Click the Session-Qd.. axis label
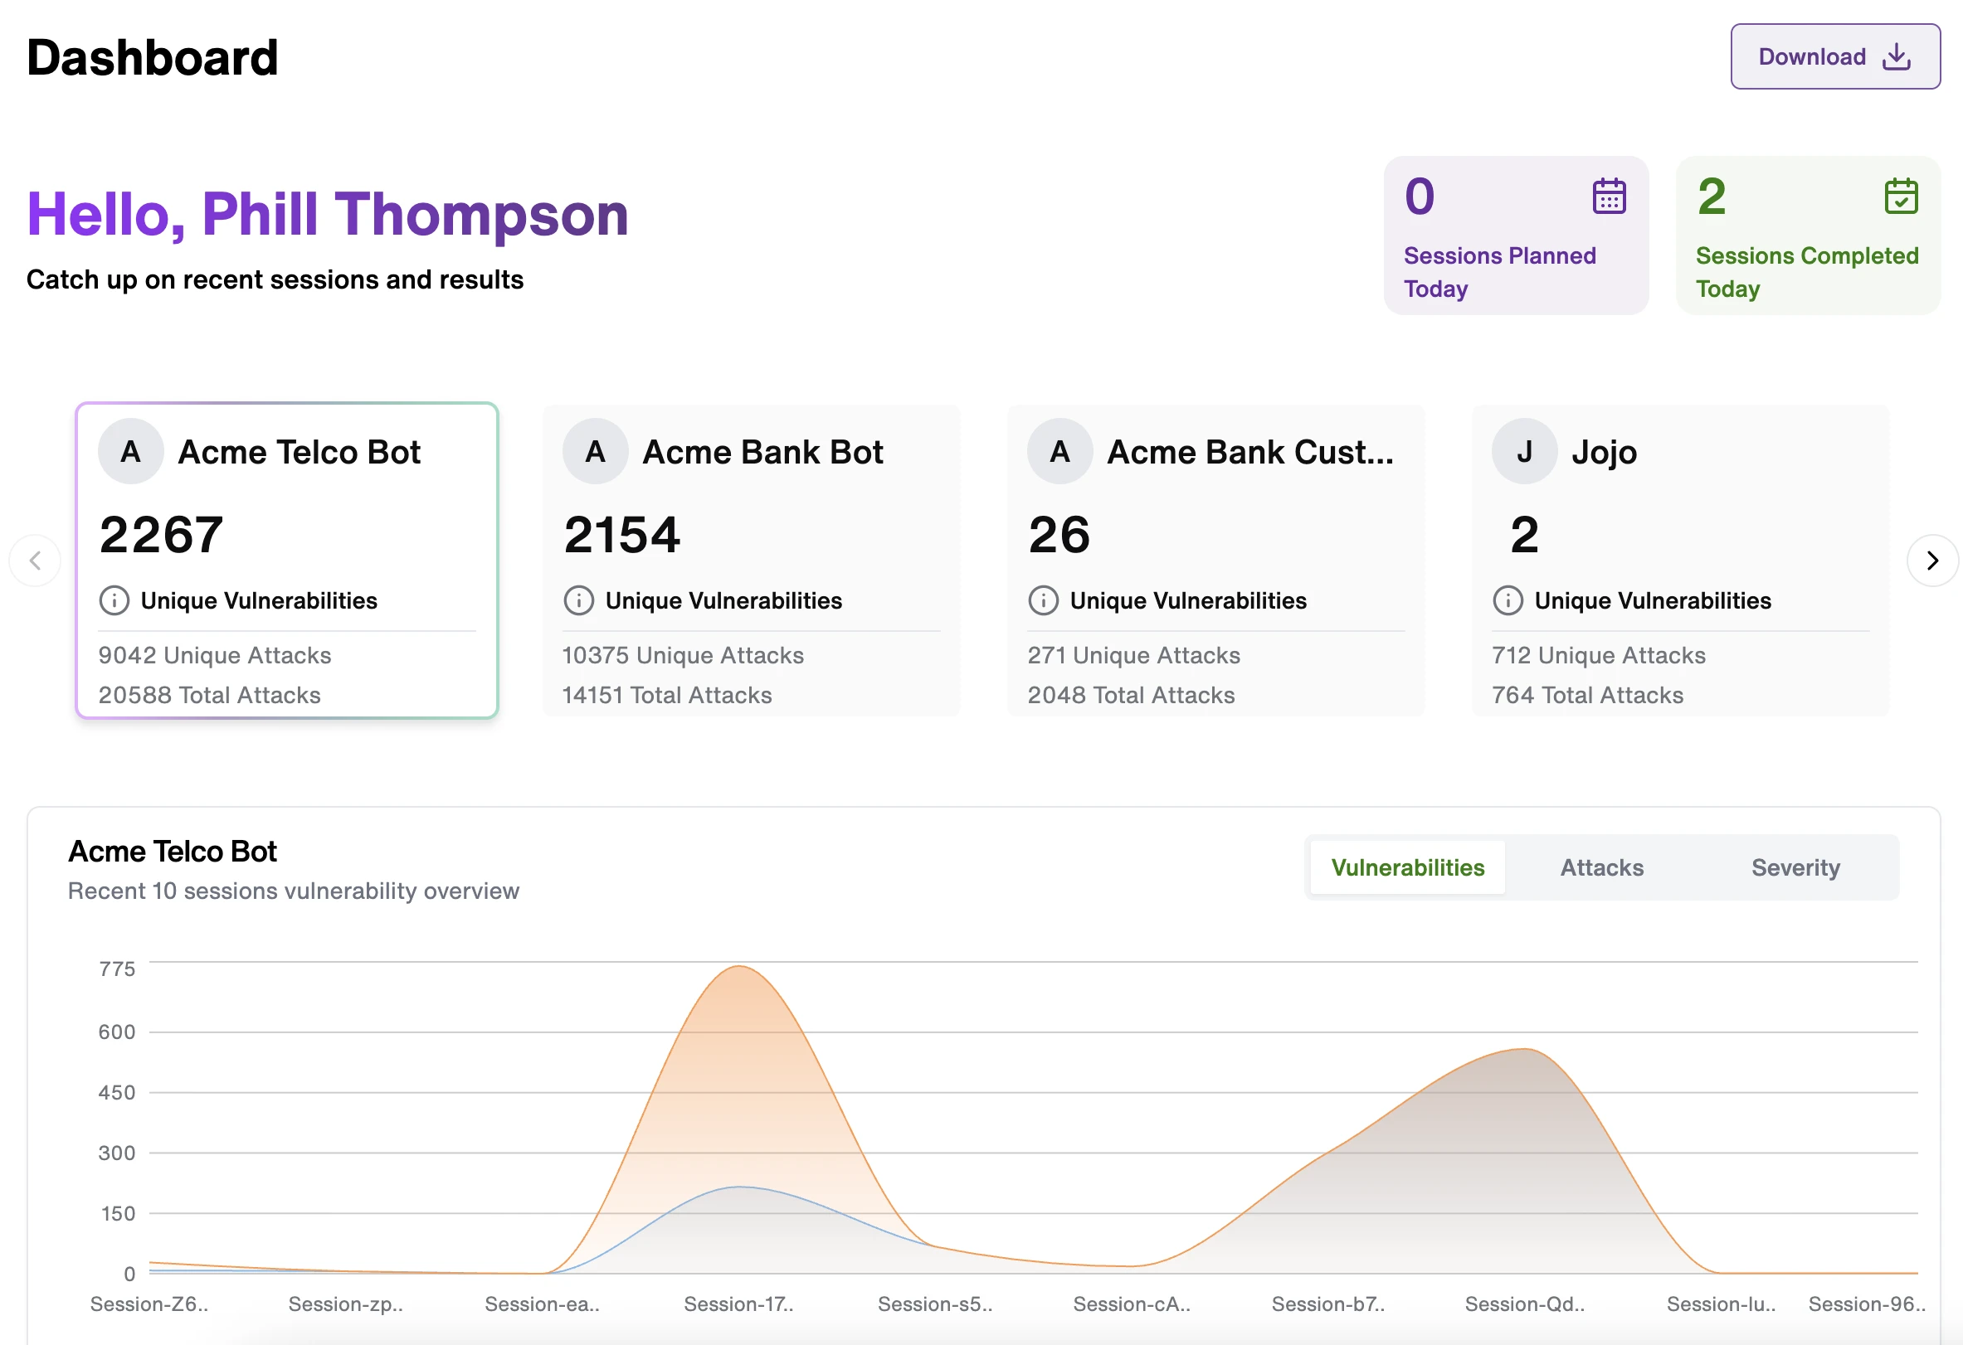Image resolution: width=1963 pixels, height=1345 pixels. (1524, 1304)
